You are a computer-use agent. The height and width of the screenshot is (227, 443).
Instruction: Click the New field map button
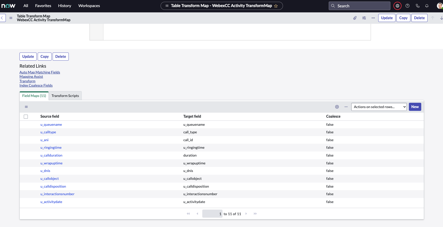coord(415,107)
